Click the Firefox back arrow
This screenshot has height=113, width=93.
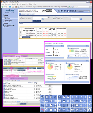click(x=3, y=7)
